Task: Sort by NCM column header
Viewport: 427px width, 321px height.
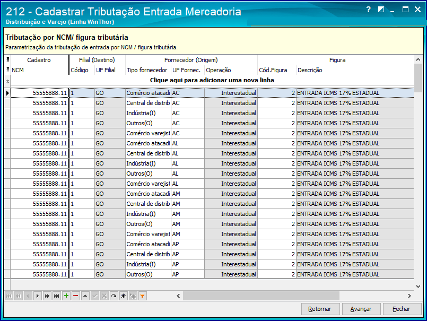Action: (39, 70)
